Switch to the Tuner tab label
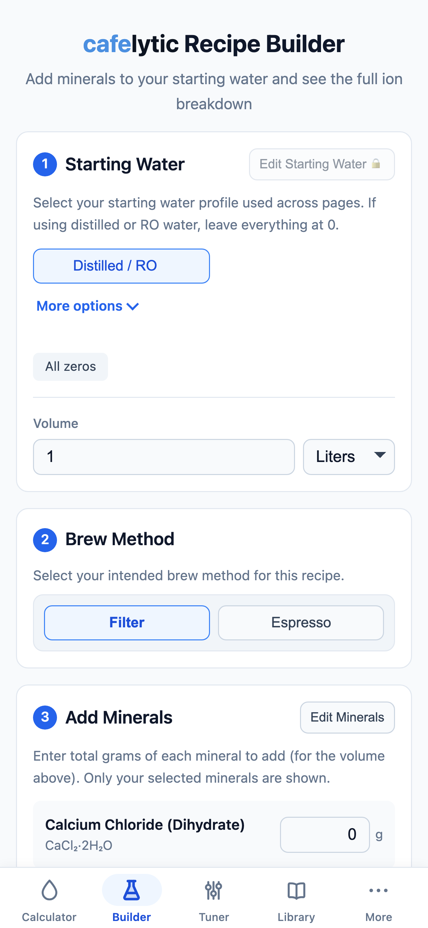 point(214,917)
